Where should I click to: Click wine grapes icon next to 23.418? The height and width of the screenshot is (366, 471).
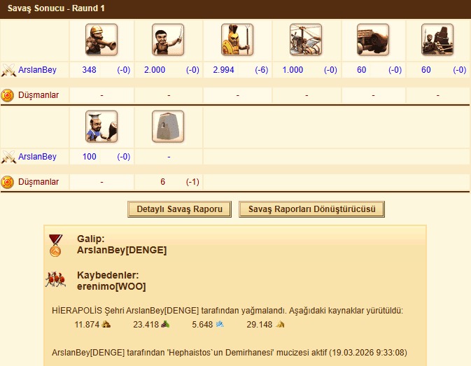click(x=165, y=324)
